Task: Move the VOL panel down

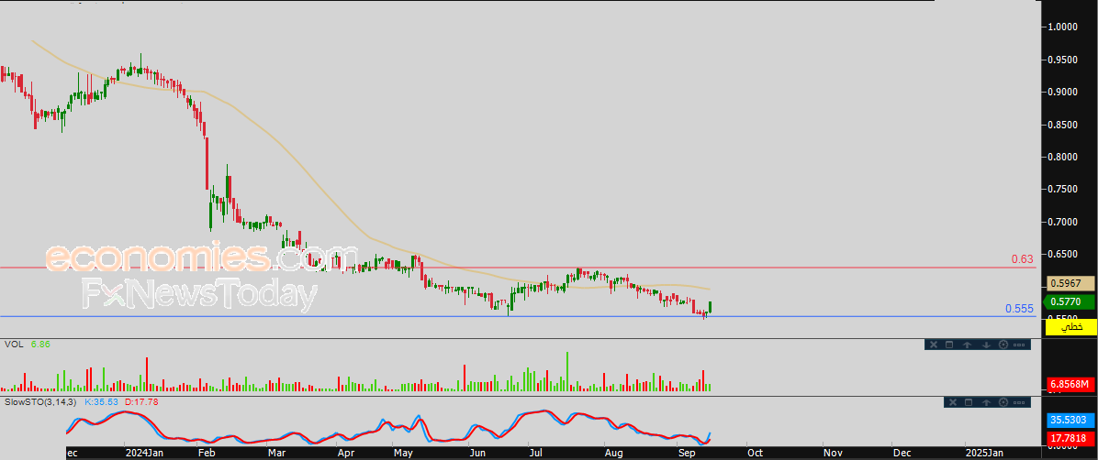Action: (986, 345)
